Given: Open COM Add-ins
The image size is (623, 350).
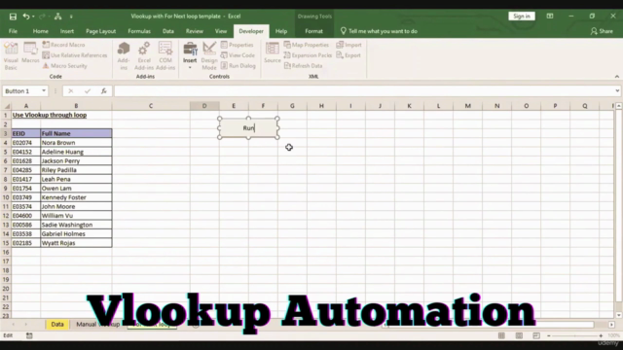Looking at the screenshot, I should (x=165, y=56).
